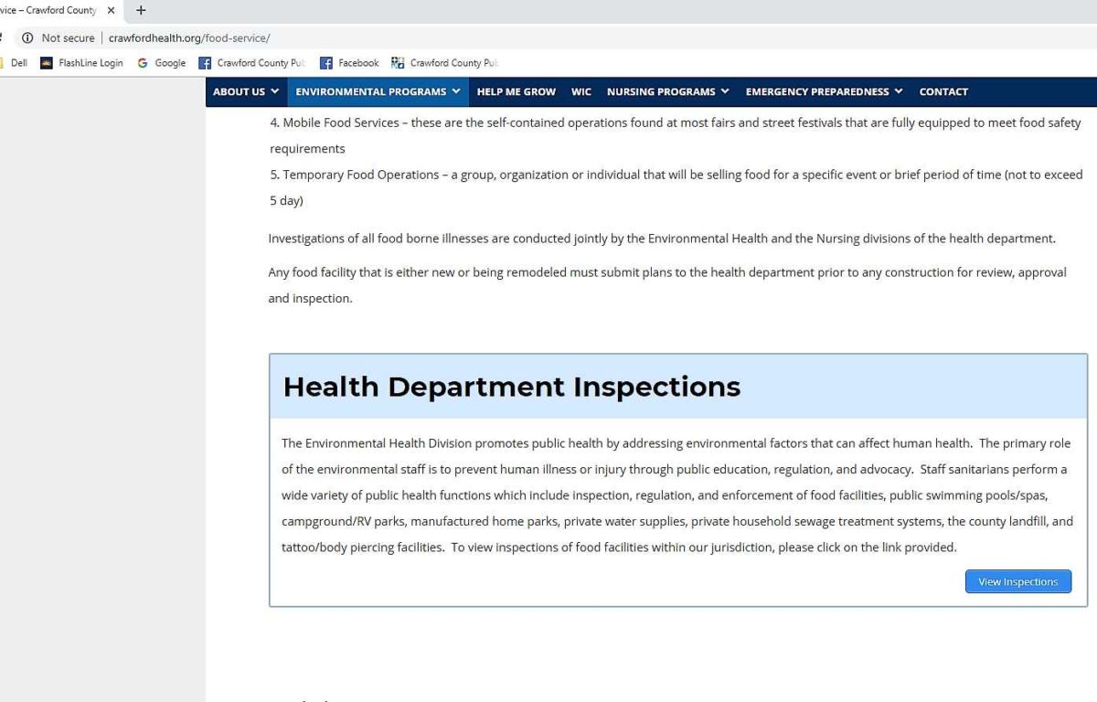The width and height of the screenshot is (1097, 702).
Task: Expand the About Us dropdown menu
Action: [x=246, y=91]
